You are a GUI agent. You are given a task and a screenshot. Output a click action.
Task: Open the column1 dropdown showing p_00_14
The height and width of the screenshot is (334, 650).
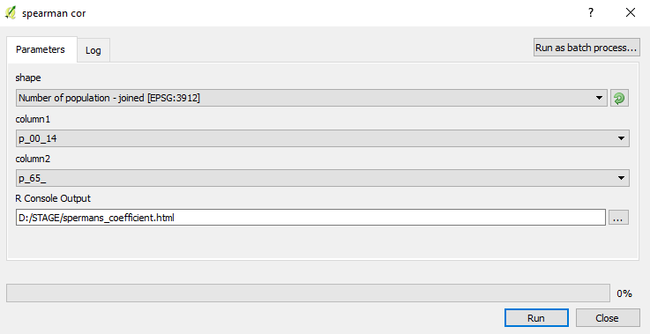(323, 138)
